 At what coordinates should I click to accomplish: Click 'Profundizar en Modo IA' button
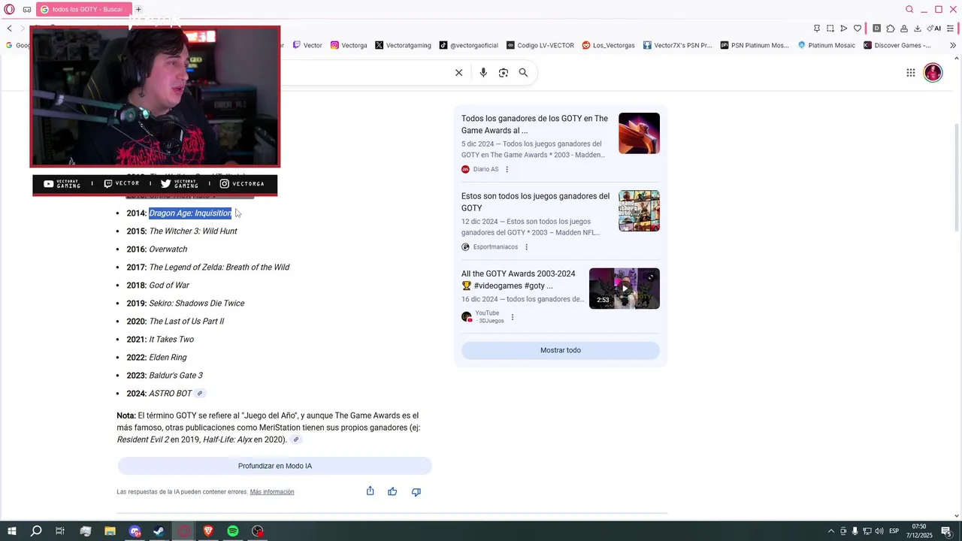click(275, 466)
